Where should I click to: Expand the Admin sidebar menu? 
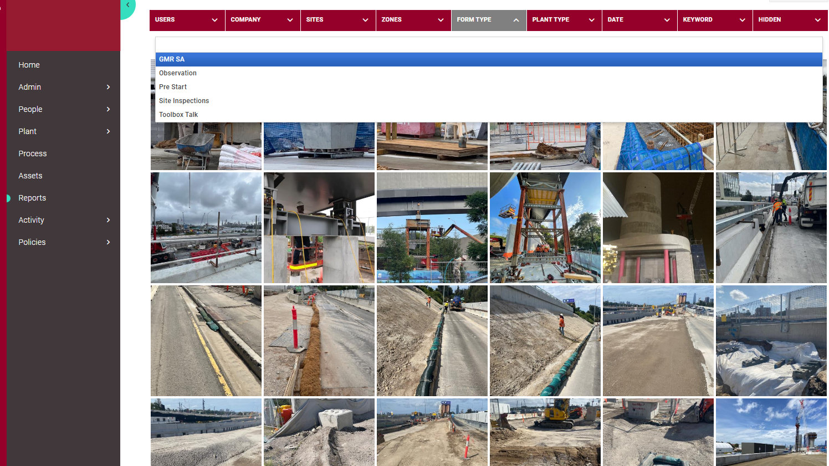pyautogui.click(x=63, y=87)
